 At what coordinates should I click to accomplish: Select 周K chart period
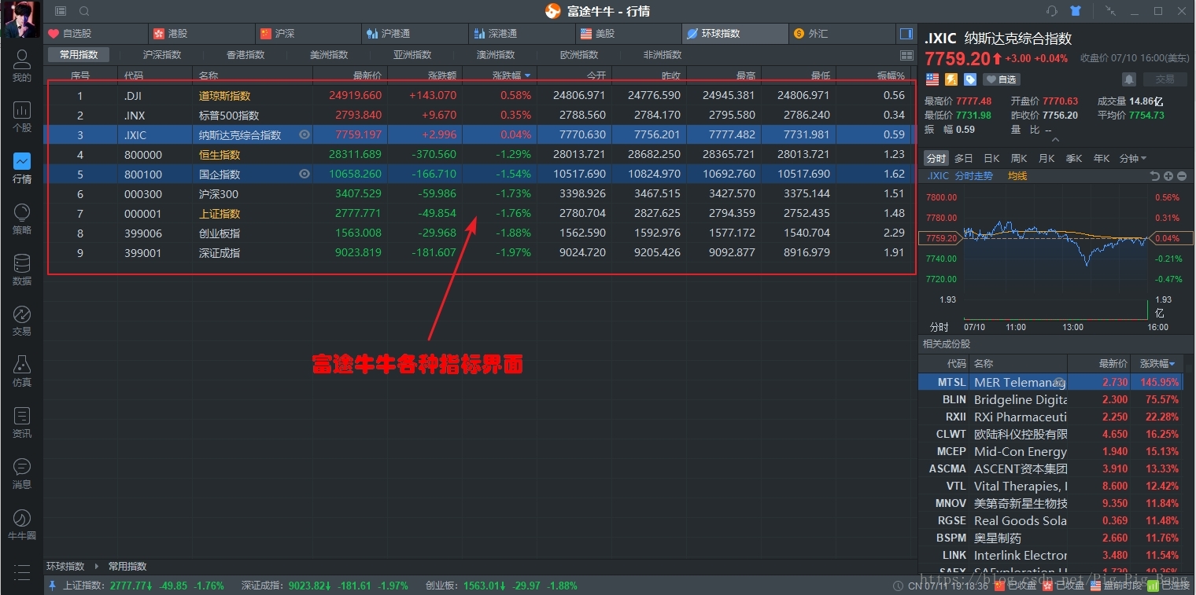pos(1019,159)
